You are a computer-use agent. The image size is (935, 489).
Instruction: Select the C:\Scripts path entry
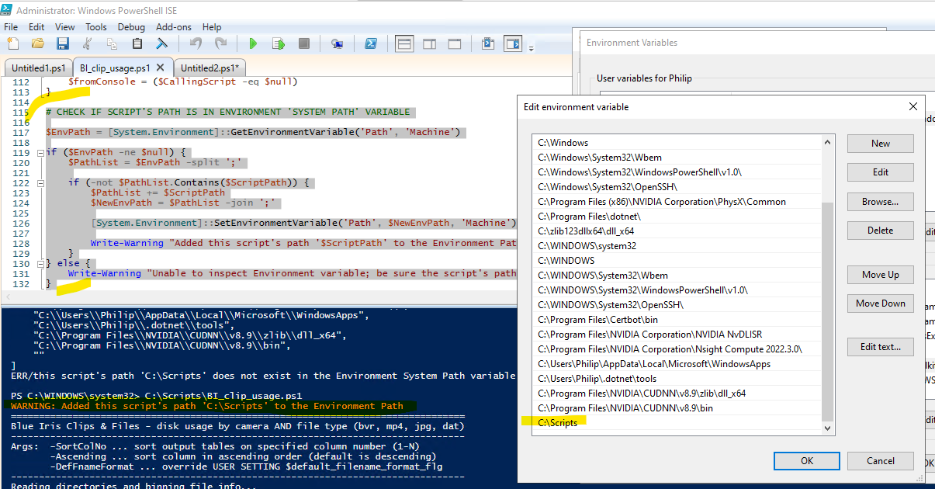click(x=677, y=423)
